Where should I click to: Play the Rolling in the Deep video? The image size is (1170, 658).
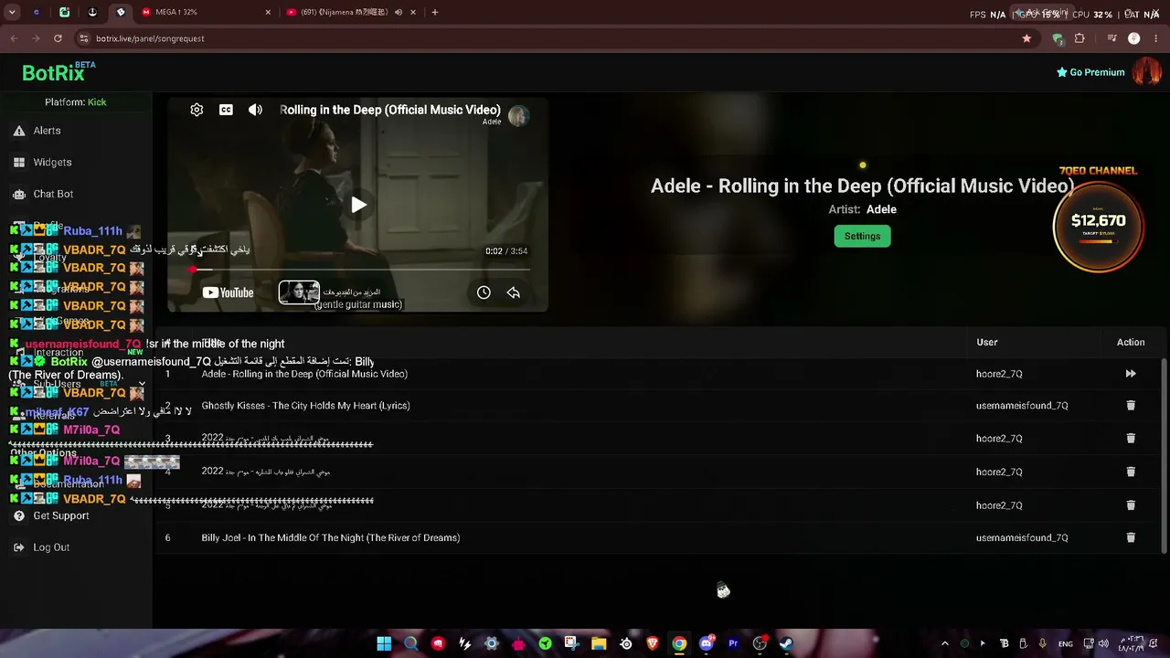click(358, 205)
